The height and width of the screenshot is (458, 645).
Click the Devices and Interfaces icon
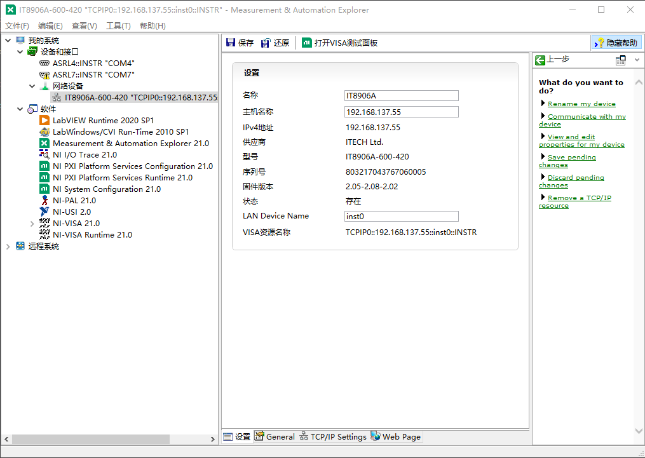click(x=32, y=52)
